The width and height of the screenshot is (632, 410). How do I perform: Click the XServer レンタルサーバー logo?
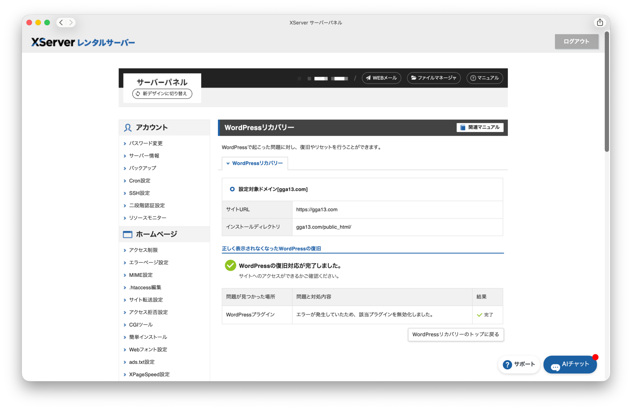(x=83, y=42)
